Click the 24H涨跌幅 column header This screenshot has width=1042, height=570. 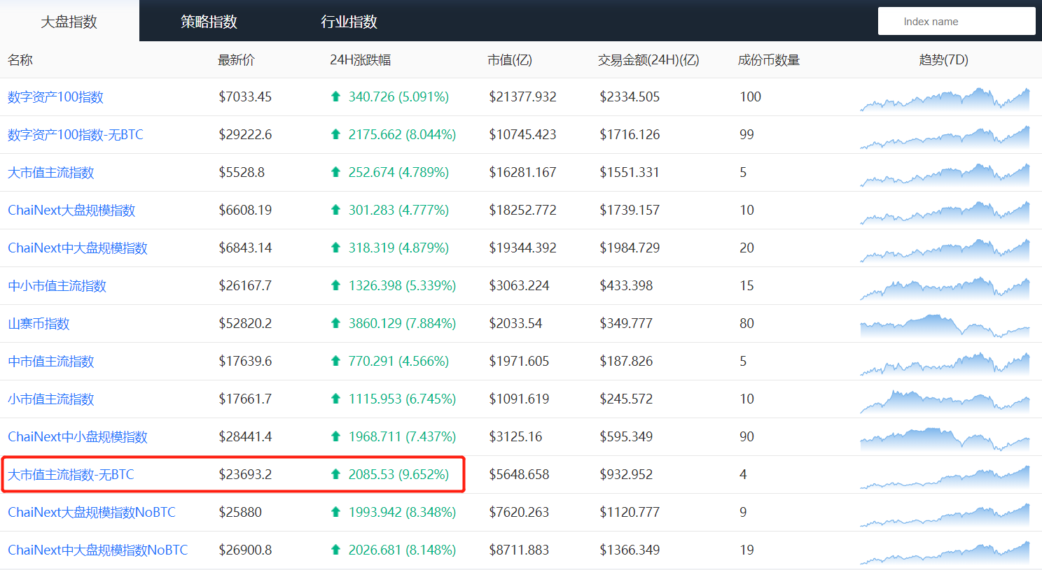[x=359, y=61]
